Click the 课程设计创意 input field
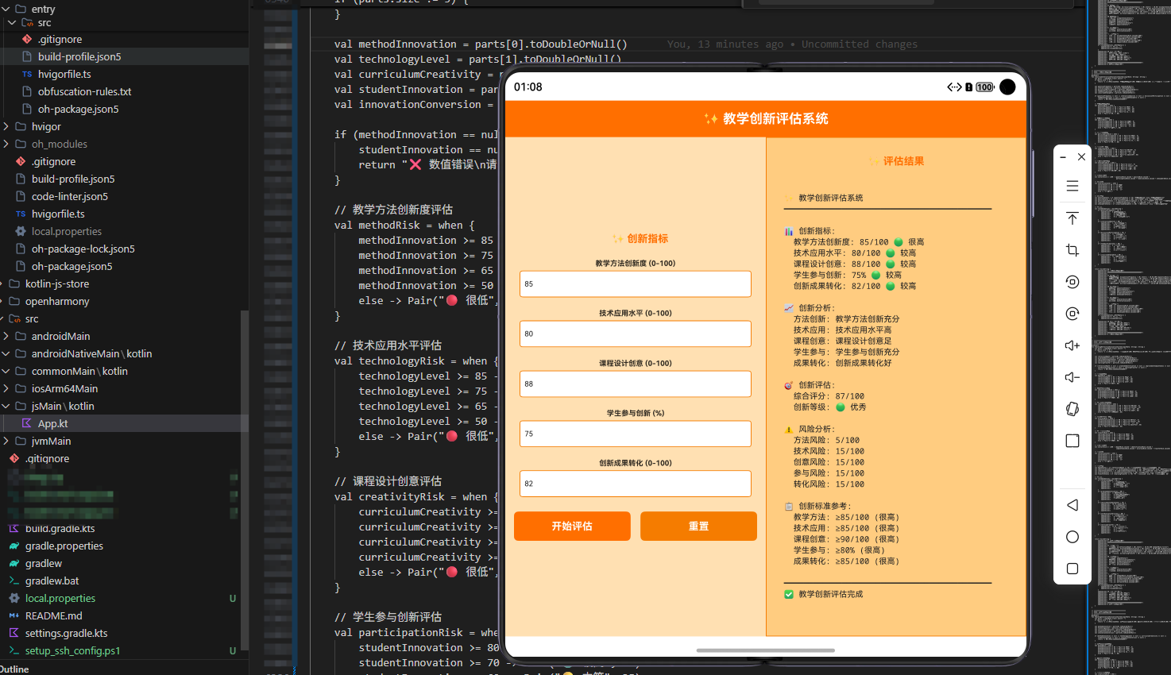Viewport: 1171px width, 675px height. click(636, 384)
